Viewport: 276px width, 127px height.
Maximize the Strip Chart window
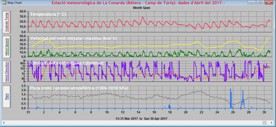(x=260, y=2)
